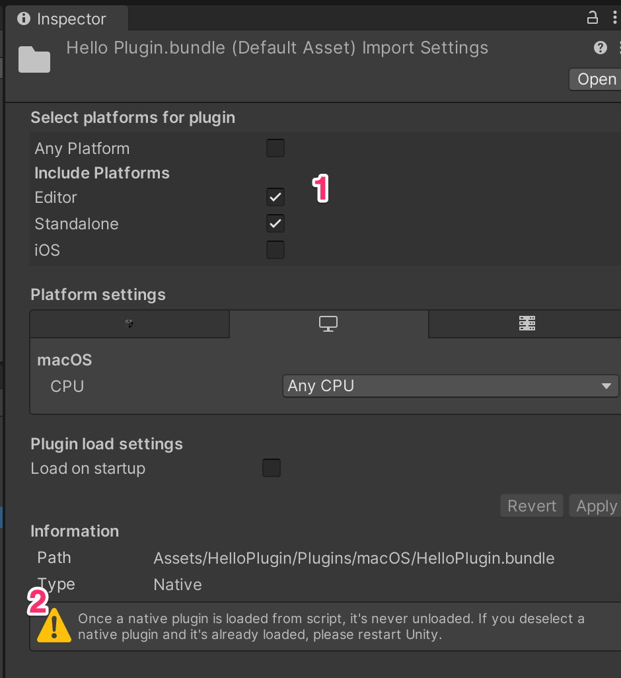
Task: Uncheck the Standalone platform checkbox
Action: pyautogui.click(x=275, y=223)
